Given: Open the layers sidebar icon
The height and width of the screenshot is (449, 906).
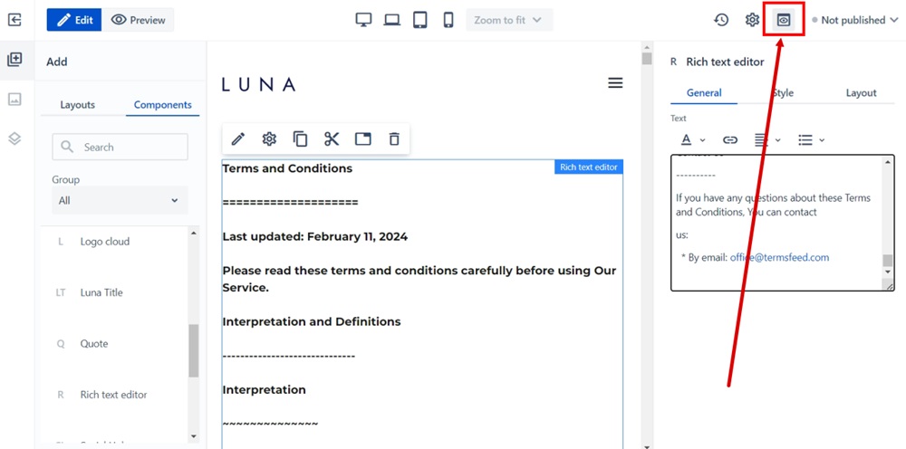Looking at the screenshot, I should [14, 139].
